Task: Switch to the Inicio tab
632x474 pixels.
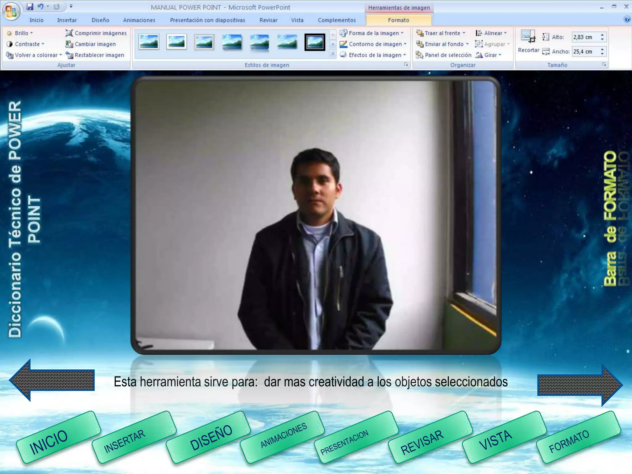Action: click(36, 20)
